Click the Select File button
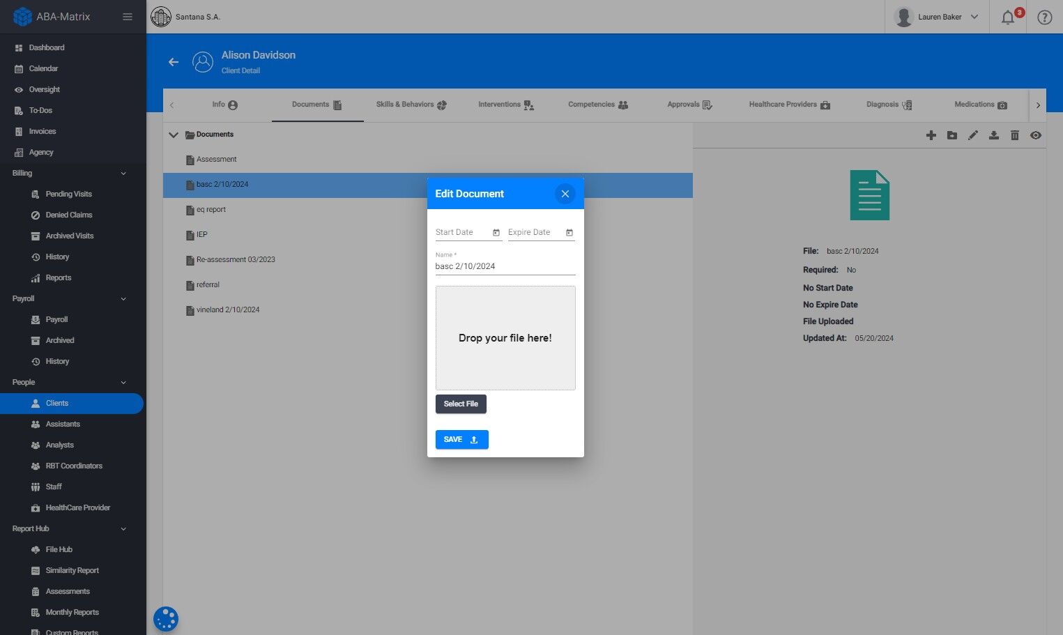 pyautogui.click(x=461, y=404)
